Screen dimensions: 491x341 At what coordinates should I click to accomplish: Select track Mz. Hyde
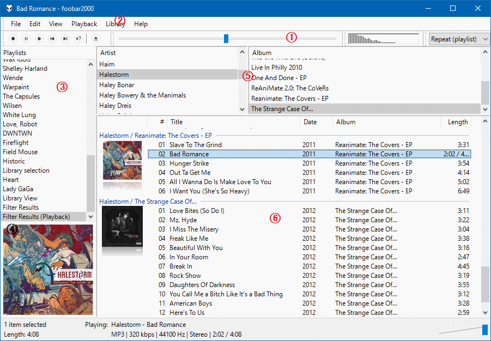click(x=309, y=220)
